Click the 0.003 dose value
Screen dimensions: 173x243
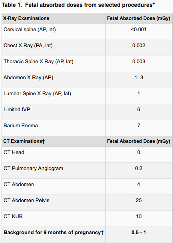click(x=139, y=62)
